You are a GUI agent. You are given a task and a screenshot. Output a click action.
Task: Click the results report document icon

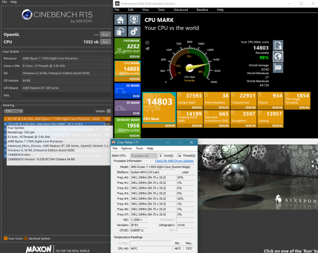click(278, 45)
